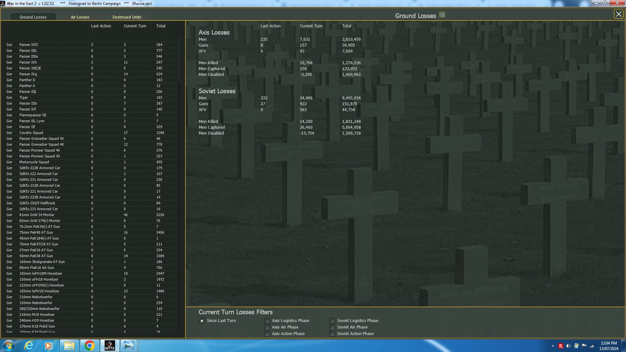The height and width of the screenshot is (352, 626).
Task: Switch to the Air Losses tab
Action: (80, 17)
